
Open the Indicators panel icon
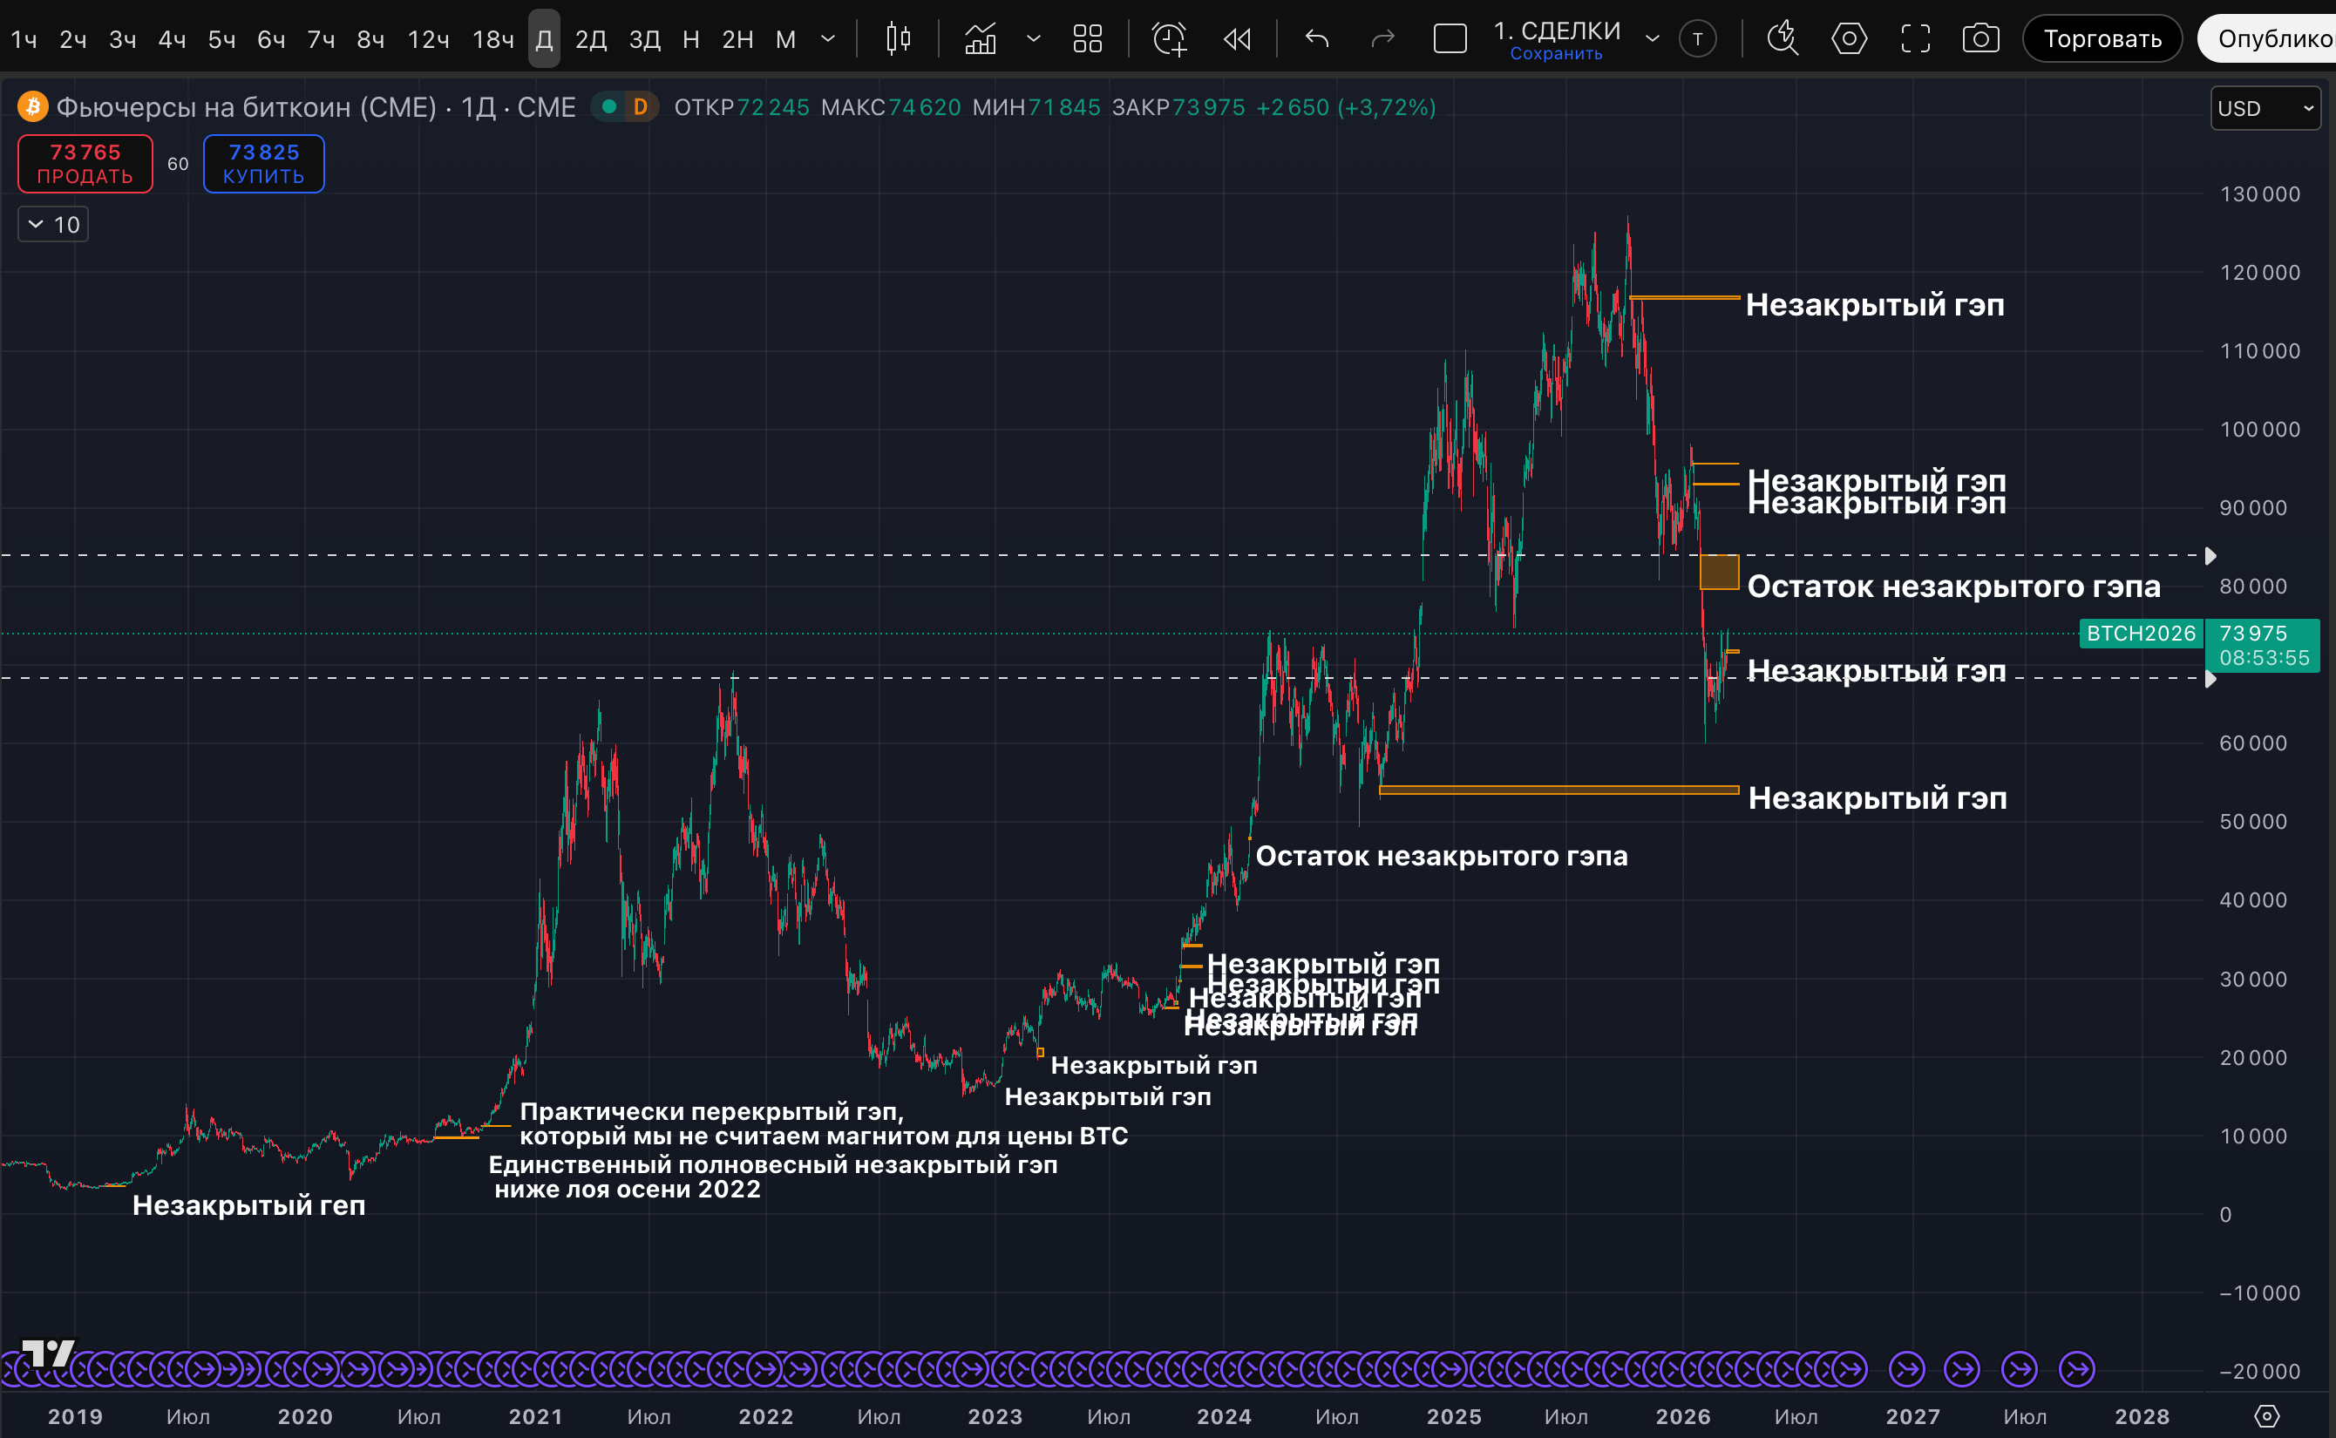pyautogui.click(x=981, y=39)
